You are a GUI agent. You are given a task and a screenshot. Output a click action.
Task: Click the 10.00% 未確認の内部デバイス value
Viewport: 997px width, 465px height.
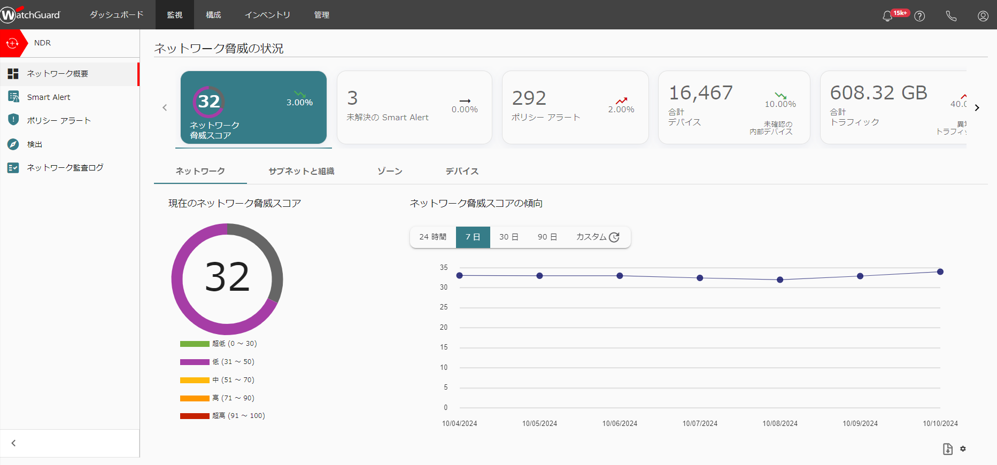pyautogui.click(x=780, y=104)
